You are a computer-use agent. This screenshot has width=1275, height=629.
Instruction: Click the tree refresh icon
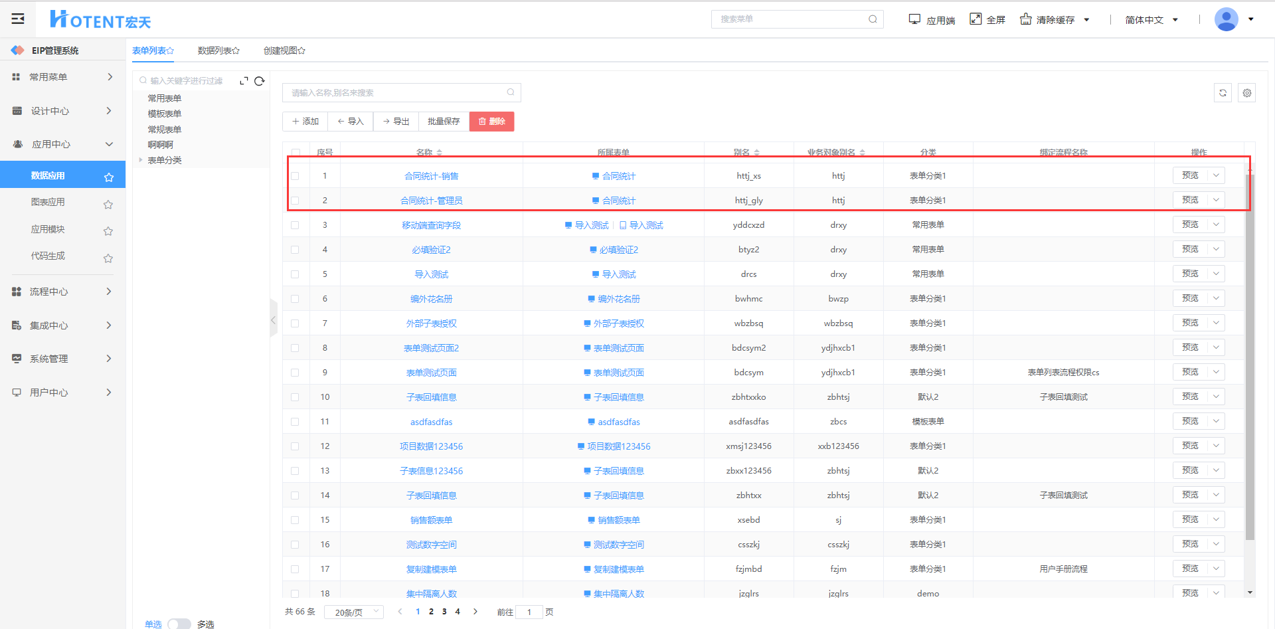(x=260, y=81)
